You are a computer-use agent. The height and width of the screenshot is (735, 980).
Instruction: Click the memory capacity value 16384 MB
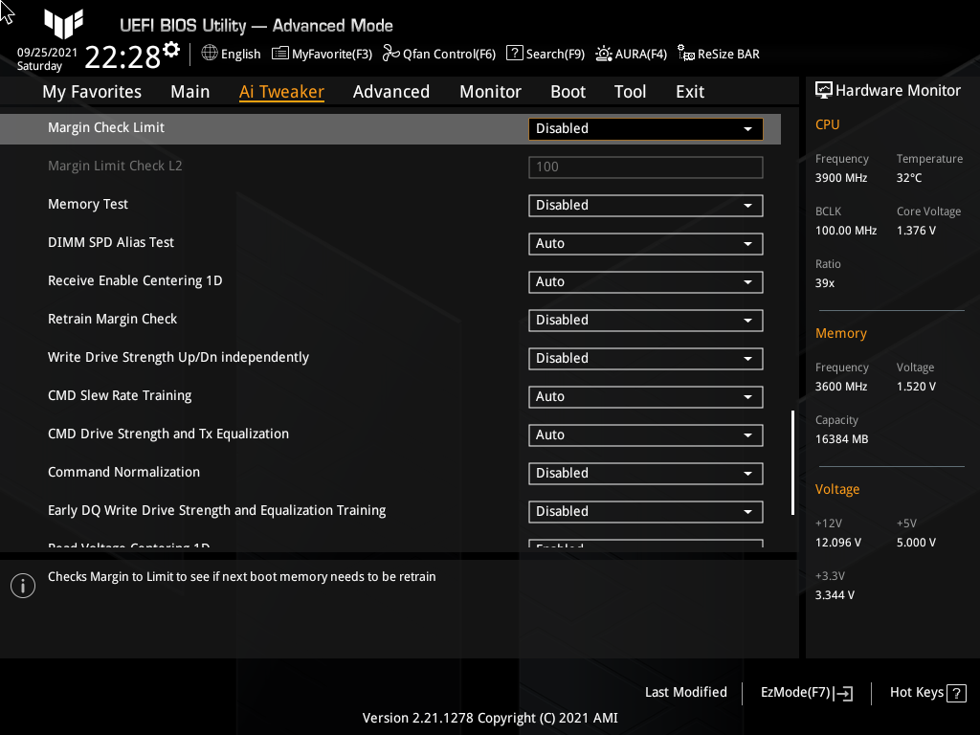click(x=842, y=439)
